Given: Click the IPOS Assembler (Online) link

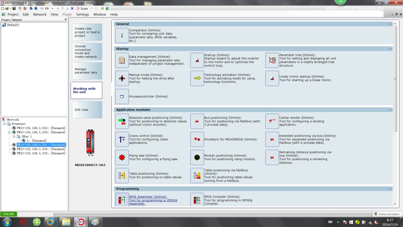Looking at the screenshot, I should [148, 197].
